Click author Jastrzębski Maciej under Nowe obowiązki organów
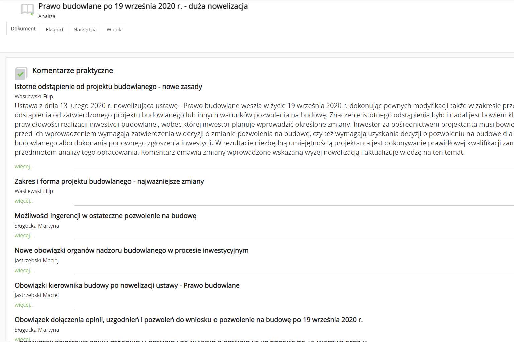 [37, 260]
